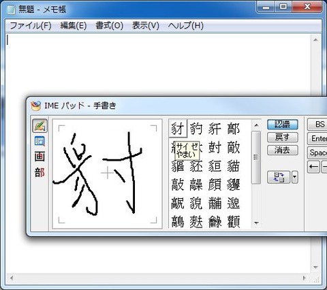Select the candidate character 顴
This screenshot has width=327, height=290.
(234, 221)
